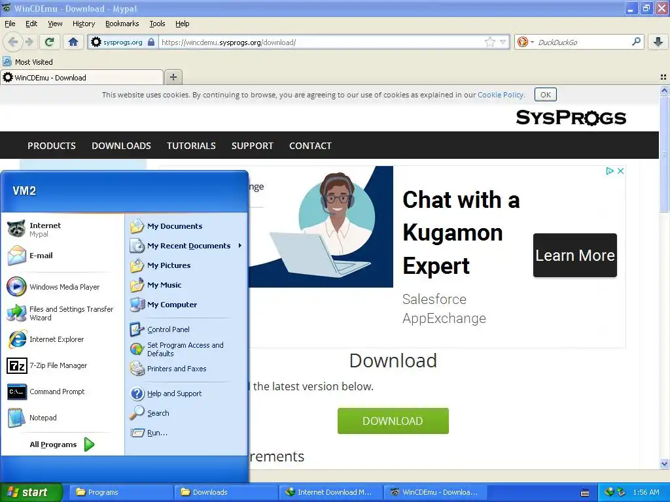Viewport: 670px width, 502px height.
Task: Open the Most Visited bookmarks folder
Action: click(x=27, y=62)
